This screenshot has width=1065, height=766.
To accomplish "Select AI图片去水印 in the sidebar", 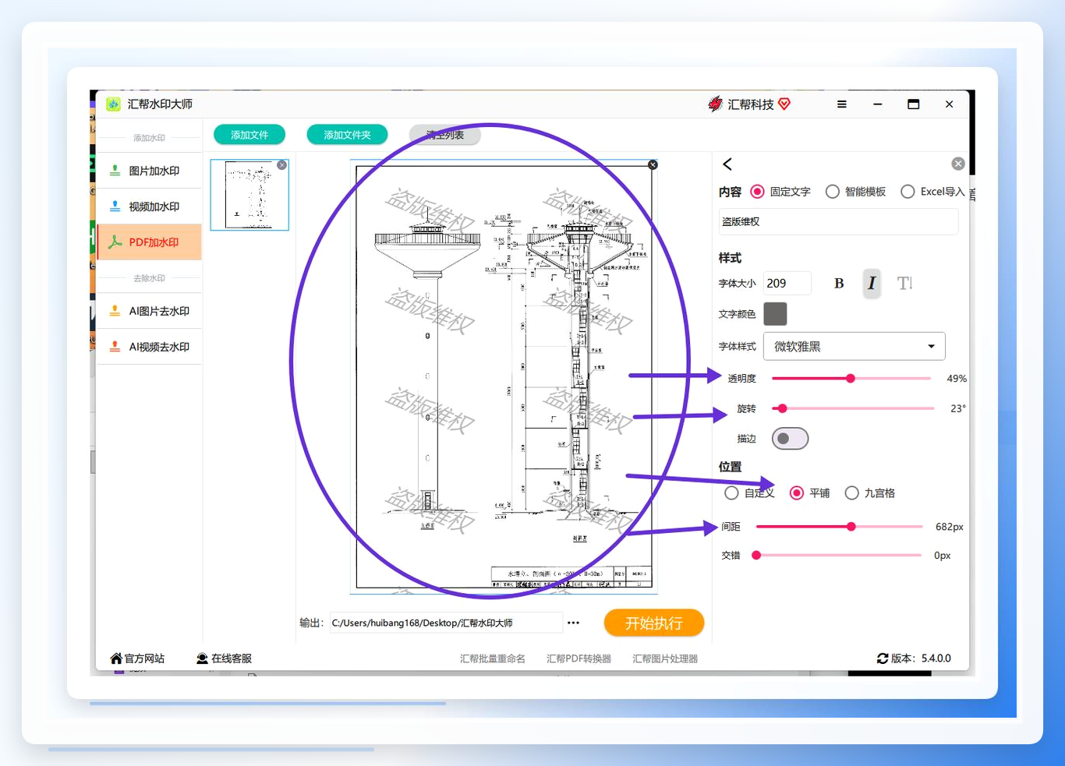I will (x=149, y=311).
